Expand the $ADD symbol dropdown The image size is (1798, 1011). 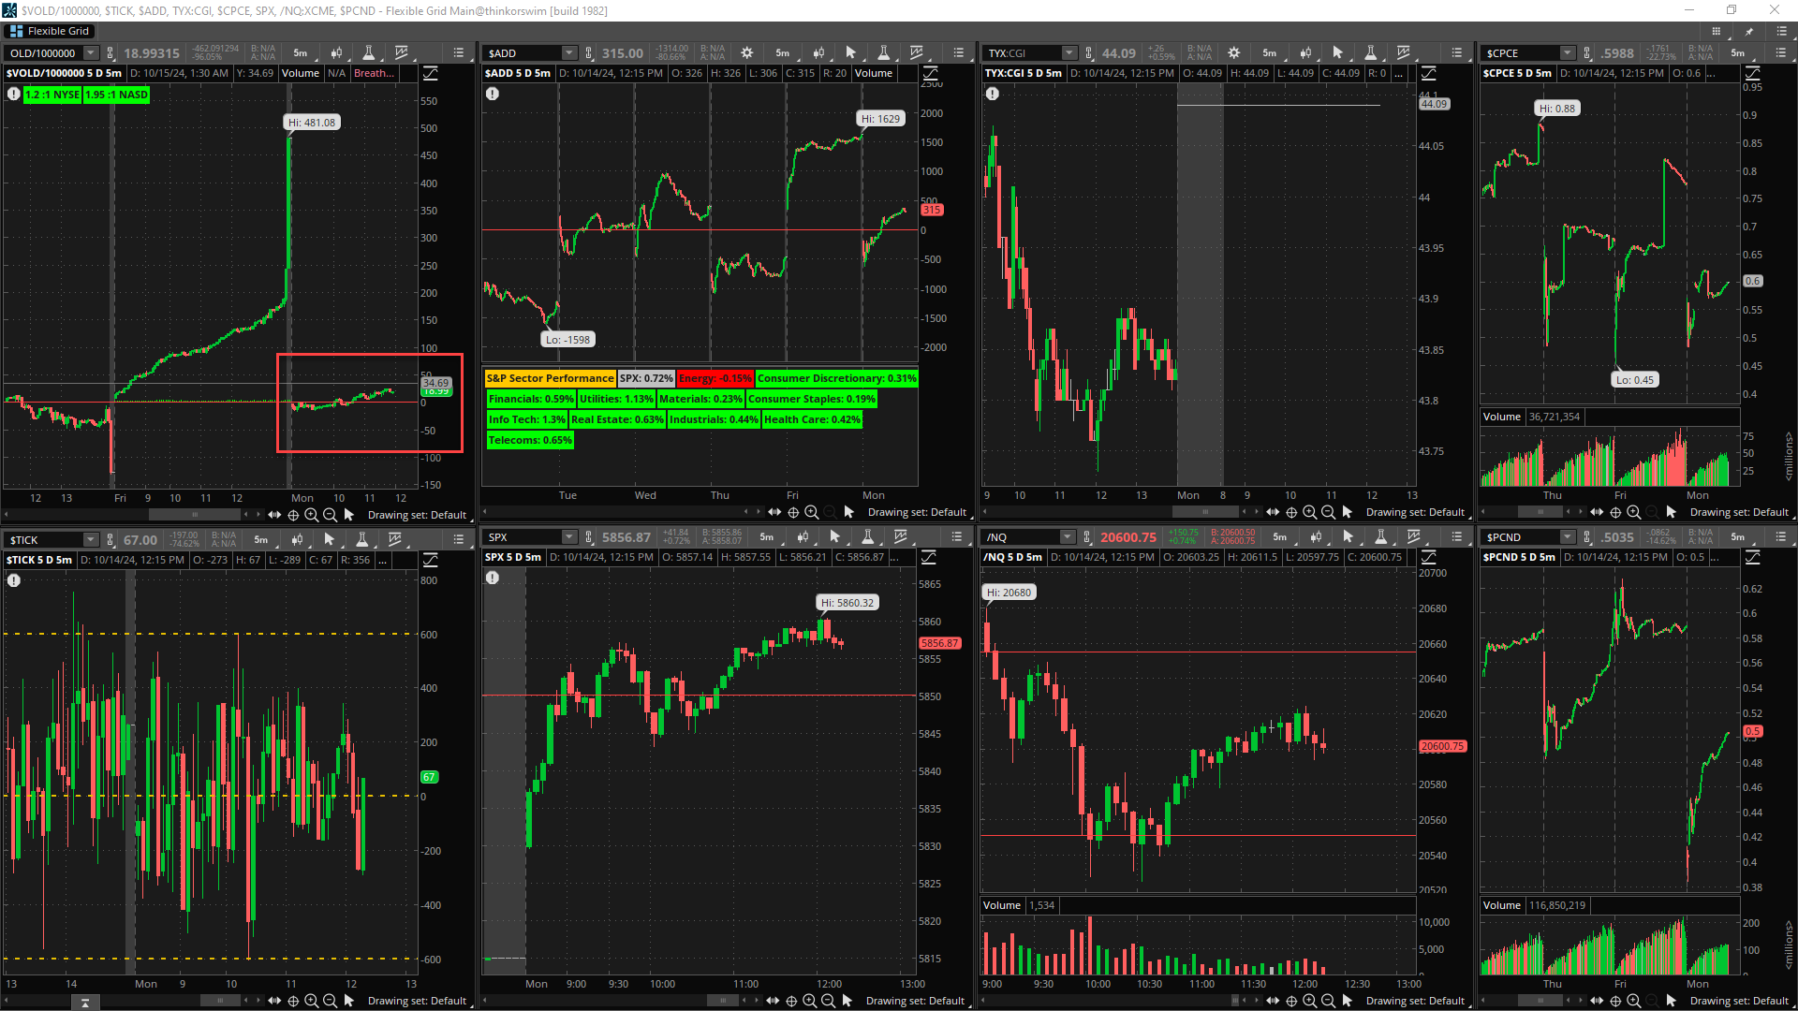coord(568,53)
